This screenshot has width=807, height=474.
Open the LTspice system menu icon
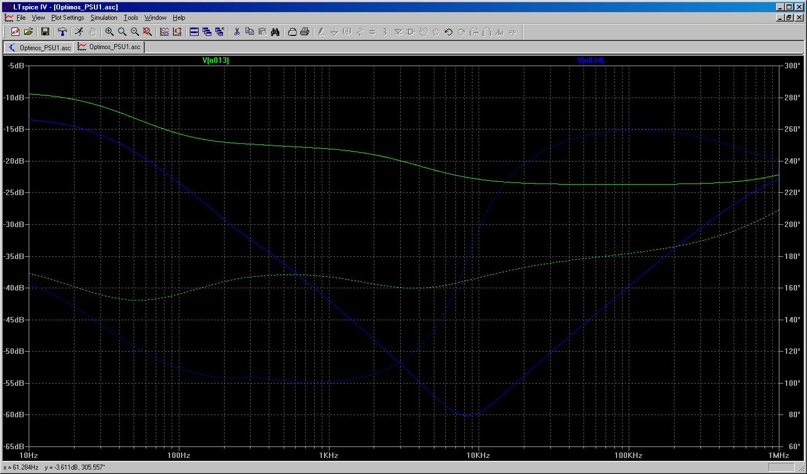7,7
